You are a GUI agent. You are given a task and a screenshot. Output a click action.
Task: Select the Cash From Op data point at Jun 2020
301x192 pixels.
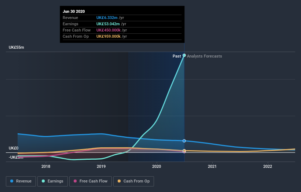(184, 151)
